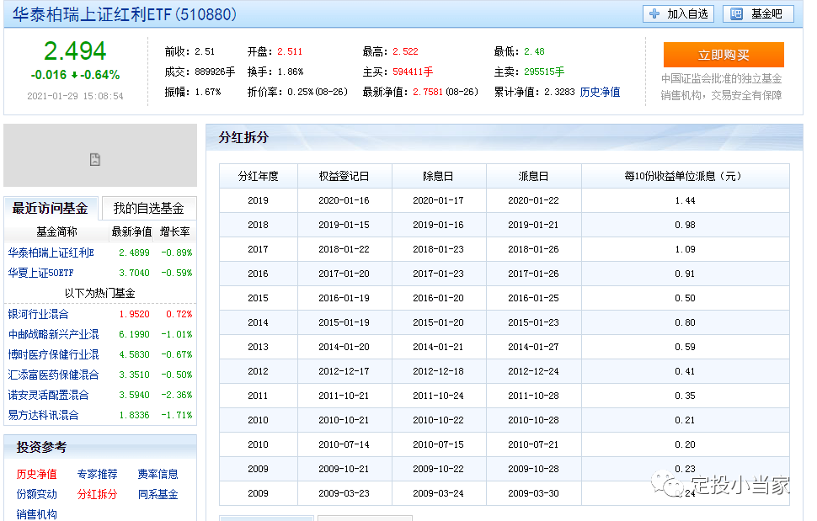817x521 pixels.
Task: Click the 最新净值 column header in sidebar
Action: coord(131,232)
